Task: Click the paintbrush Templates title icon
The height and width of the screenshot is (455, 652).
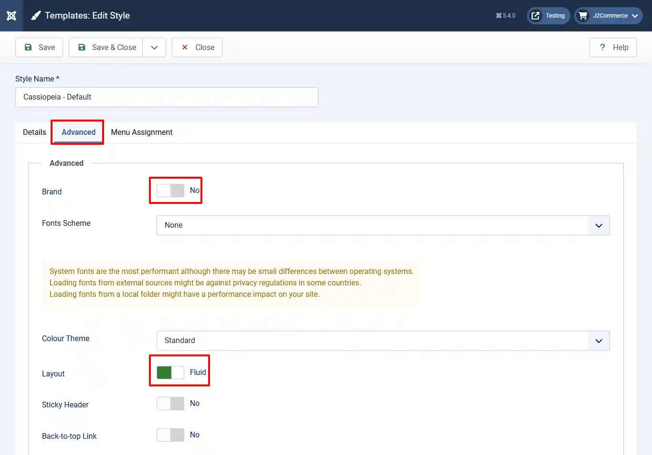Action: click(x=36, y=16)
